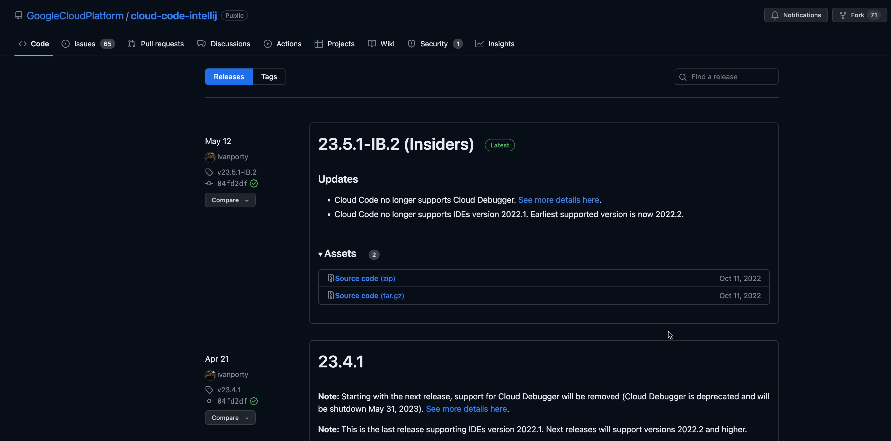
Task: Click the Fork button with count
Action: click(x=858, y=15)
